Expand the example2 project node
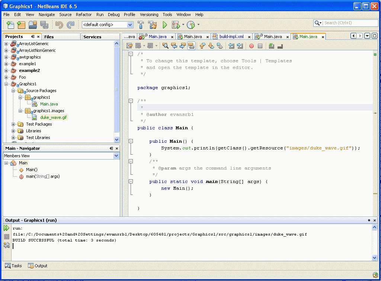 point(6,70)
